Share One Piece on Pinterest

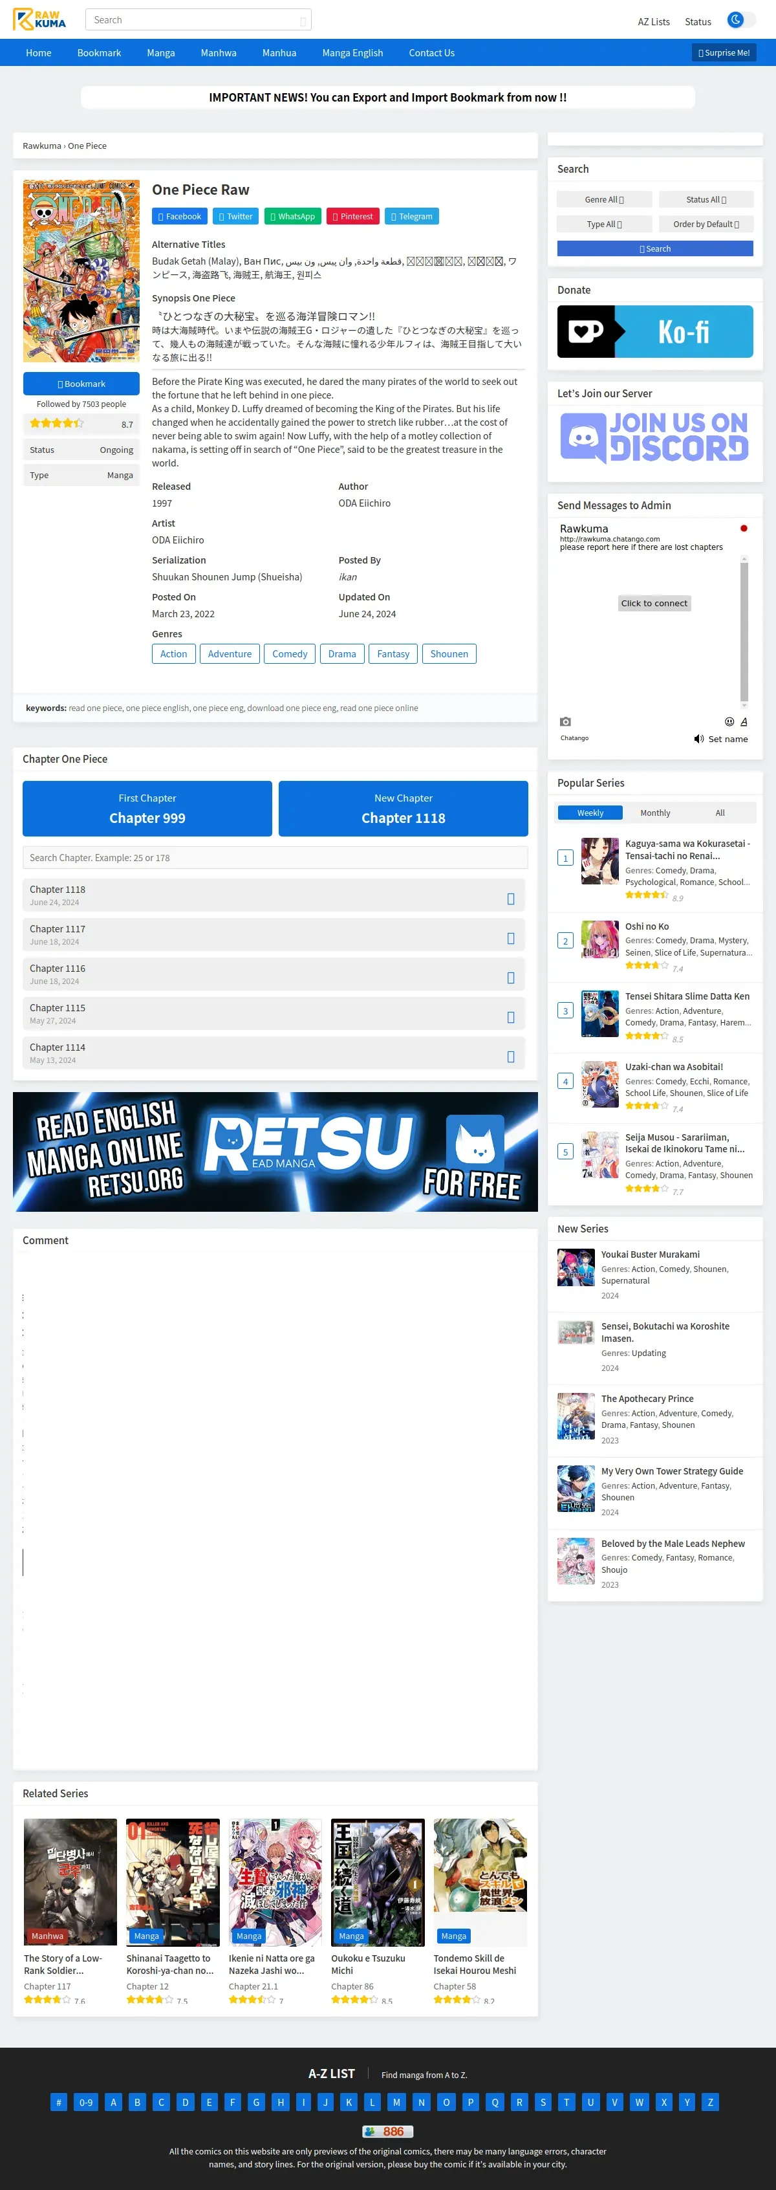point(352,217)
